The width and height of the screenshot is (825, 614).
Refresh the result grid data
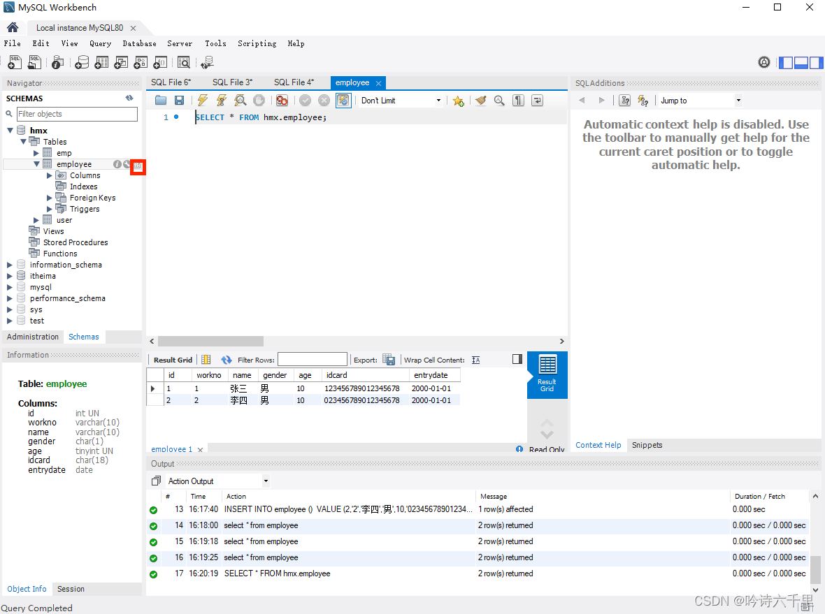pos(227,360)
